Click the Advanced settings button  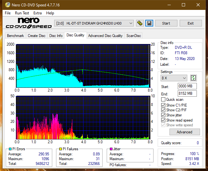click(x=184, y=132)
